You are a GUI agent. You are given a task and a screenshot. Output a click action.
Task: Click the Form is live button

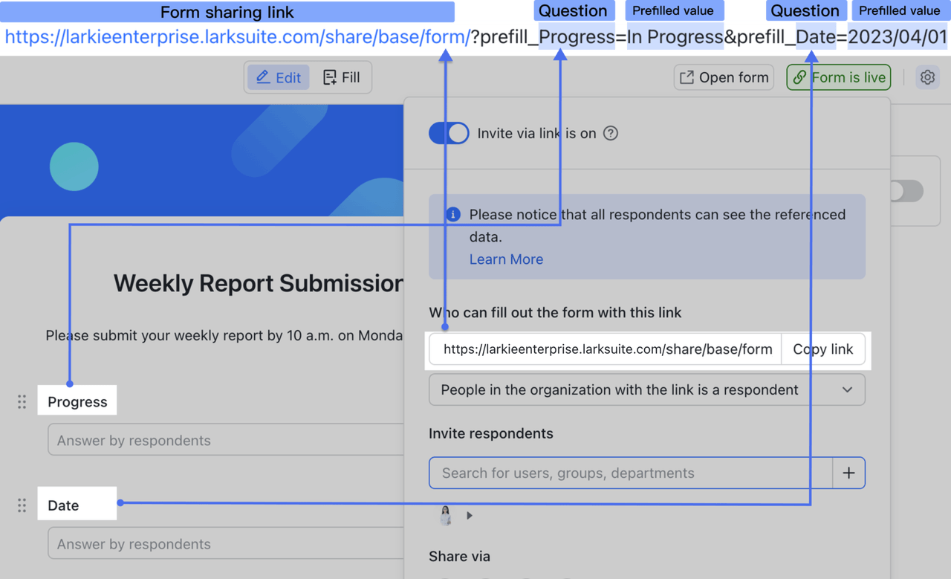point(838,77)
